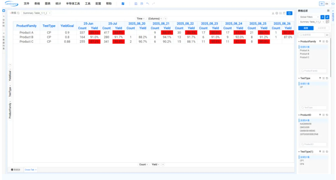Click the red Product A 25-Jun yield cell
The image size is (336, 180).
point(94,33)
